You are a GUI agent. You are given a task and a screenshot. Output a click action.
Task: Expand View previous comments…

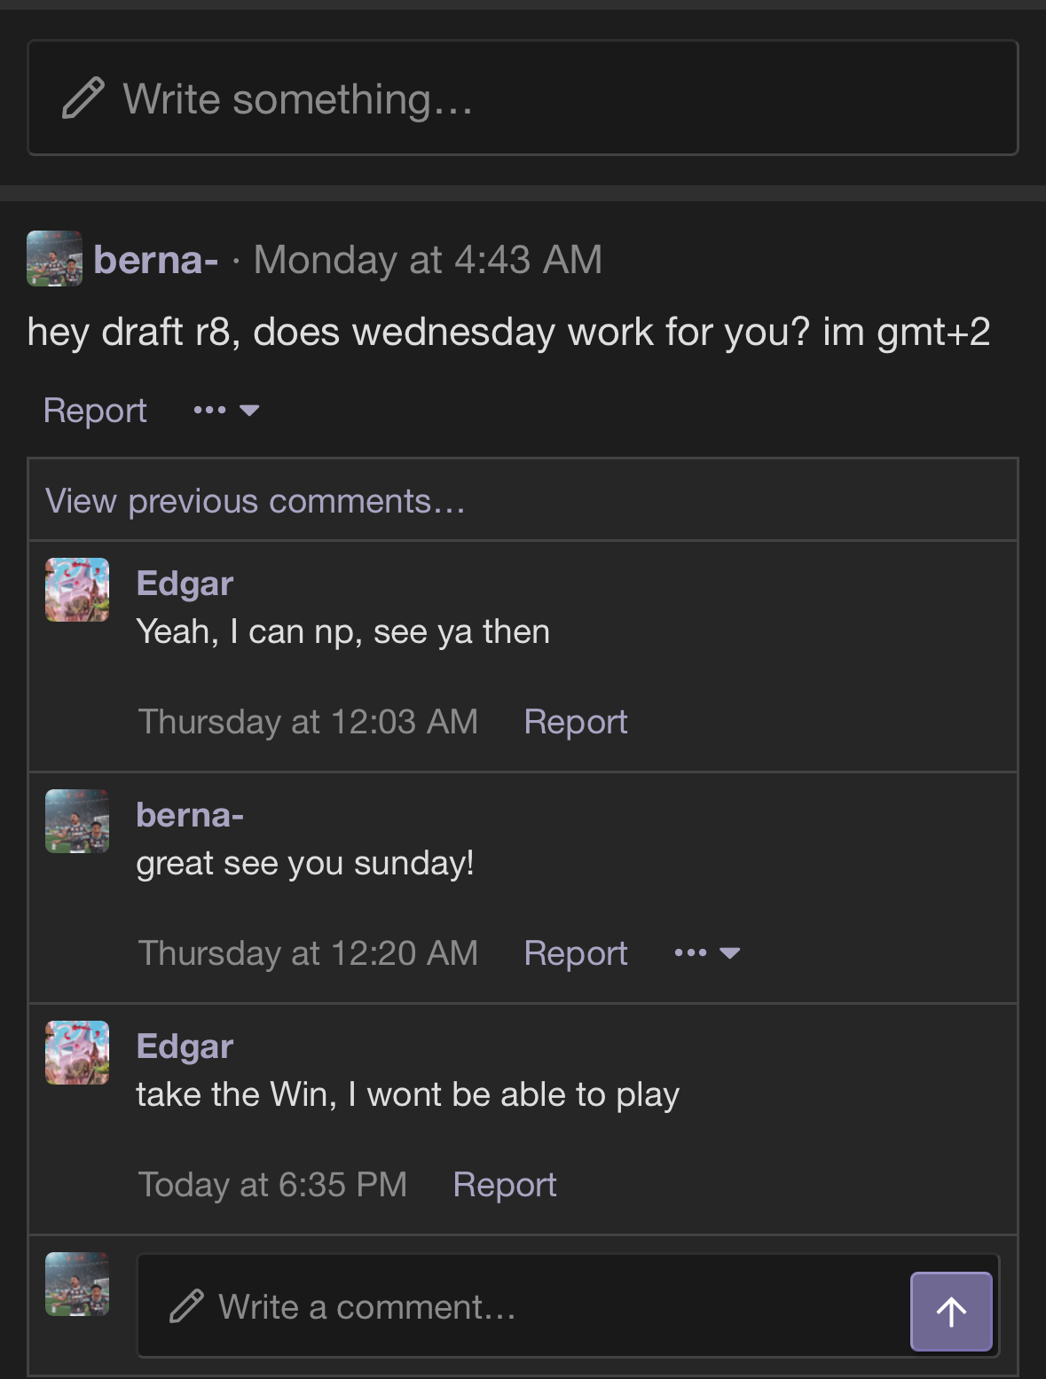(x=256, y=501)
